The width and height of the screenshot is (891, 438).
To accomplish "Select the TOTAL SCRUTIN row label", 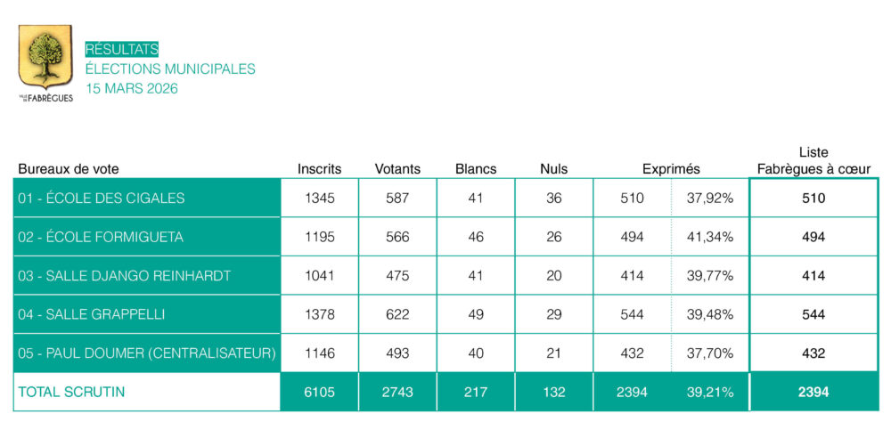I will tap(147, 392).
